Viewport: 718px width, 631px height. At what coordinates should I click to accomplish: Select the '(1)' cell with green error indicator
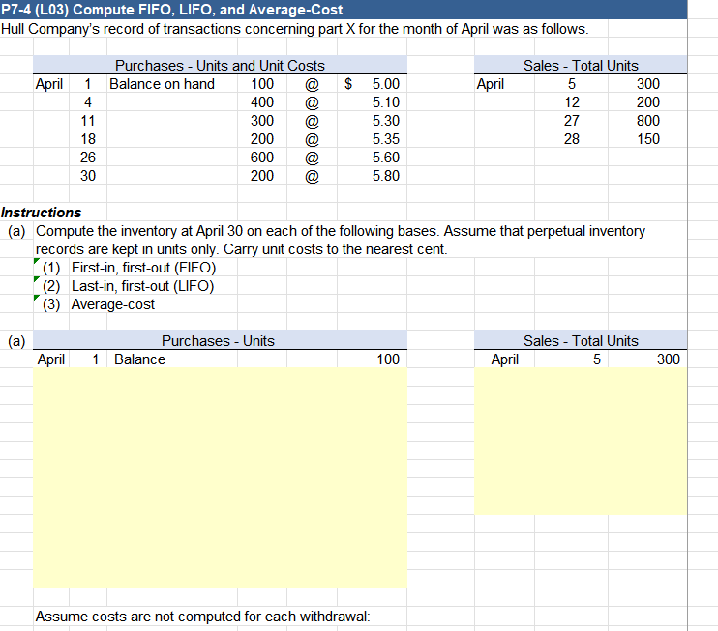pos(51,268)
